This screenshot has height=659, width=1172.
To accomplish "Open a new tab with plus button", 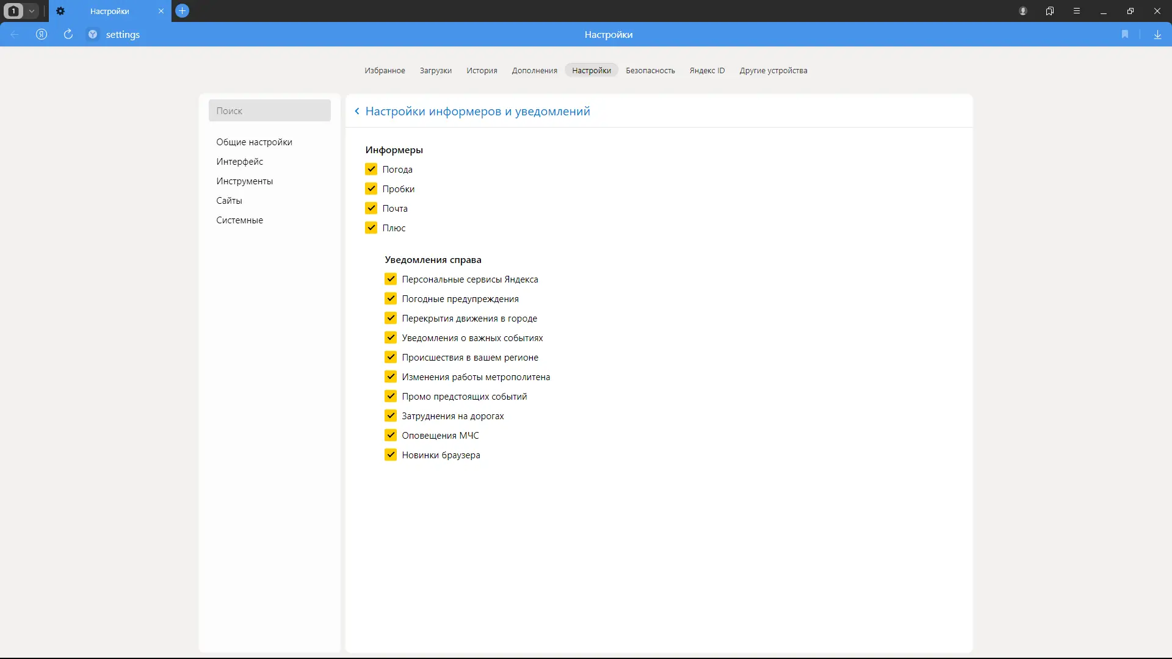I will tap(182, 11).
